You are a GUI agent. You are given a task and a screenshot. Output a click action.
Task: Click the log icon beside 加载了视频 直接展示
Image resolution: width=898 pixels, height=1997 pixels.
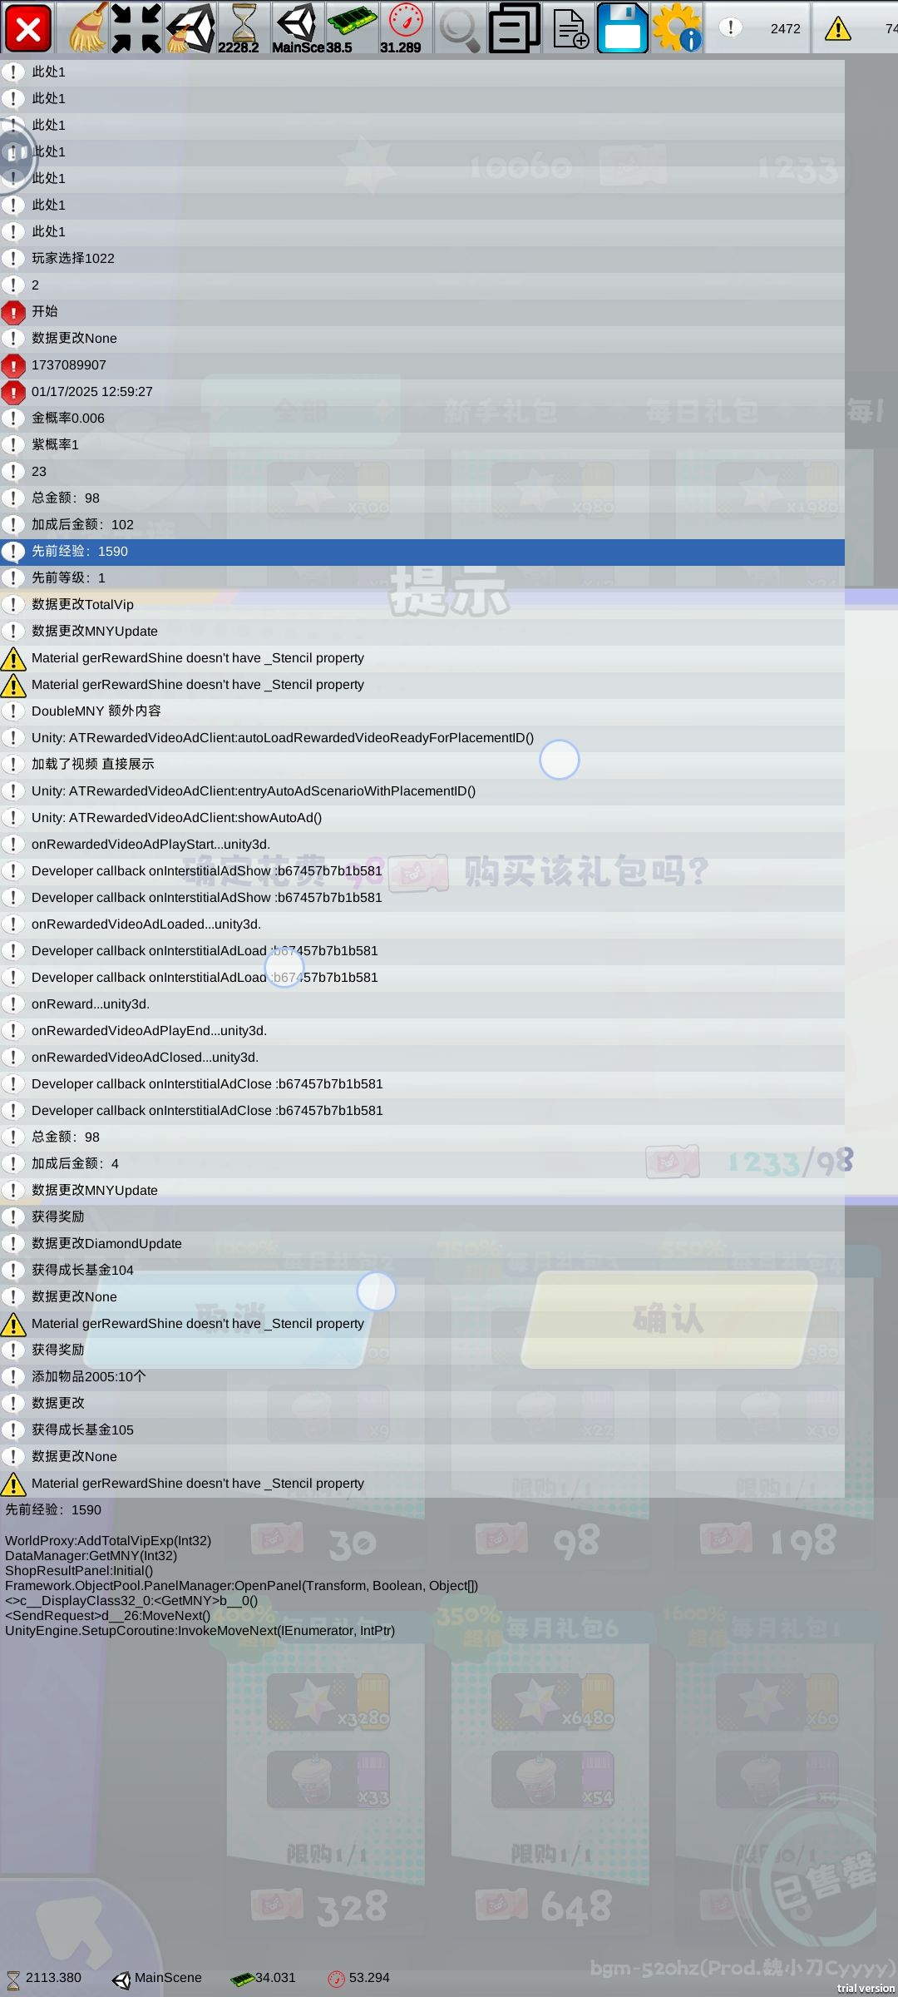13,765
